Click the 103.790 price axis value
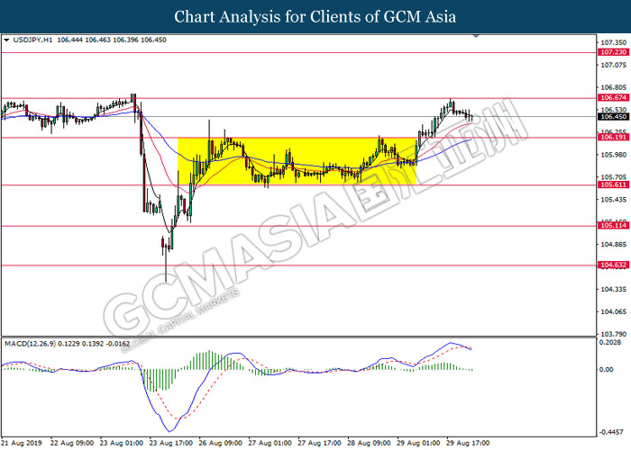631x450 pixels. [x=613, y=334]
